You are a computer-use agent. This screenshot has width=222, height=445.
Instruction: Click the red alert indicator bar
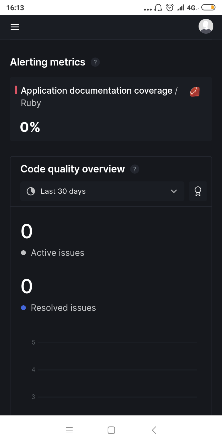(16, 90)
